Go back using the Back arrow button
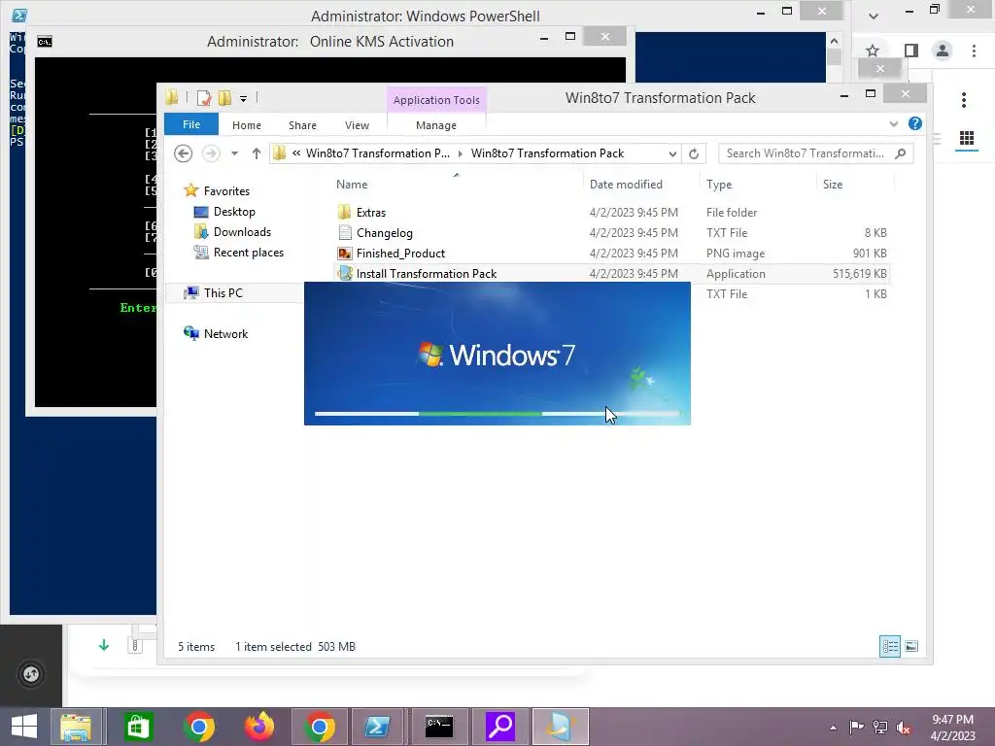 coord(184,153)
